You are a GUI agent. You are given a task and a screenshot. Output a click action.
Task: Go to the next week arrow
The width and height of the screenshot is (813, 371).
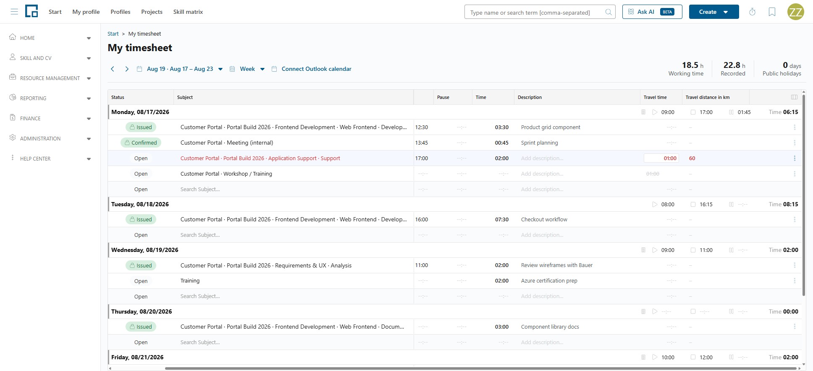(127, 69)
